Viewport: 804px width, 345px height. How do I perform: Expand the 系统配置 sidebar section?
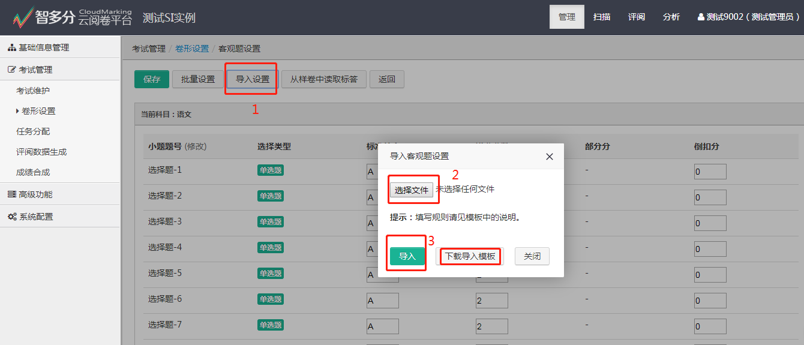60,217
